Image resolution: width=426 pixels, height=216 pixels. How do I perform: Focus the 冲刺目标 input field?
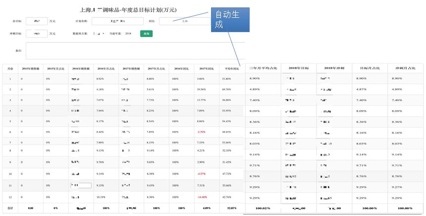click(37, 34)
